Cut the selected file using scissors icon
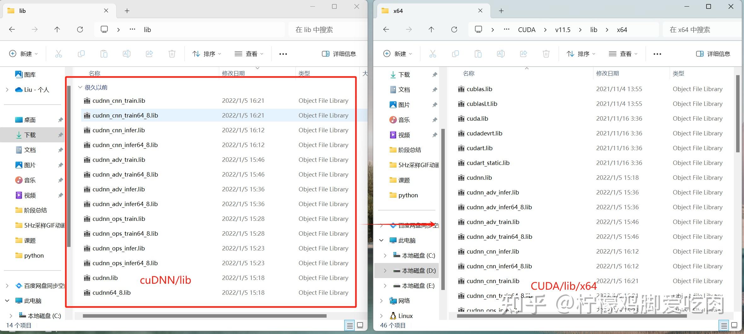744x334 pixels. coord(59,53)
